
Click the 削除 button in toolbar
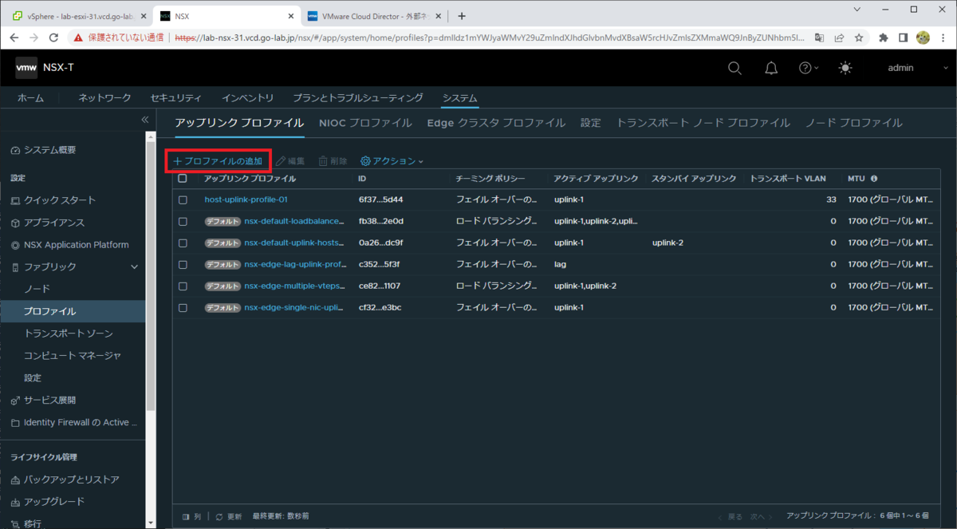click(x=333, y=161)
